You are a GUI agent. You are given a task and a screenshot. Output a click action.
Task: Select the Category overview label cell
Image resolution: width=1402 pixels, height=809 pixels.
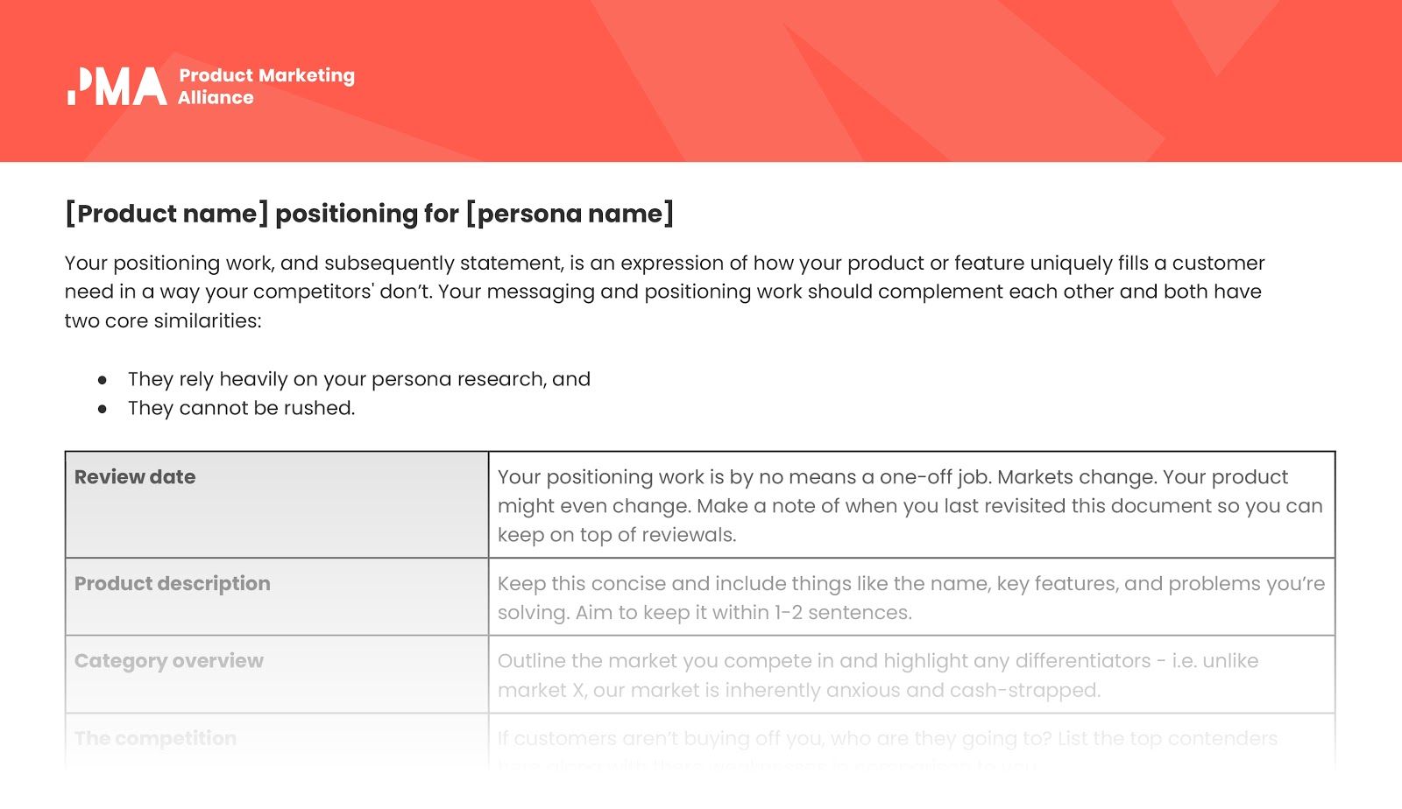[277, 674]
